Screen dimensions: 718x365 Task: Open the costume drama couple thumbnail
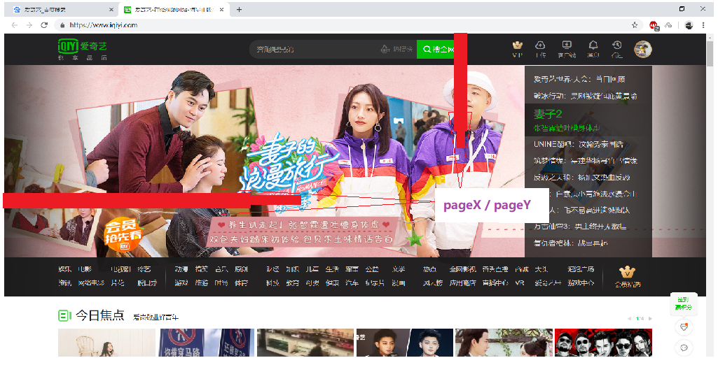(x=503, y=343)
